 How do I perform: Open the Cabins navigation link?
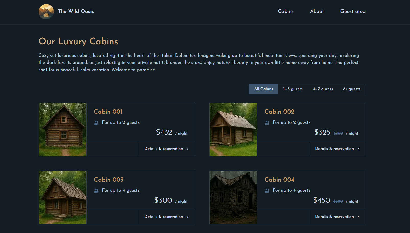click(286, 11)
